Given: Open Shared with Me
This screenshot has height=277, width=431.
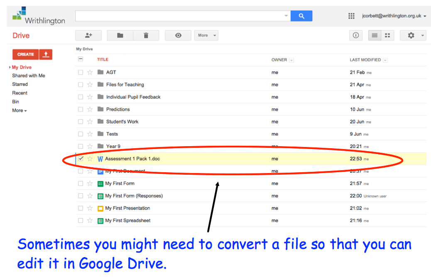Looking at the screenshot, I should click(x=29, y=76).
